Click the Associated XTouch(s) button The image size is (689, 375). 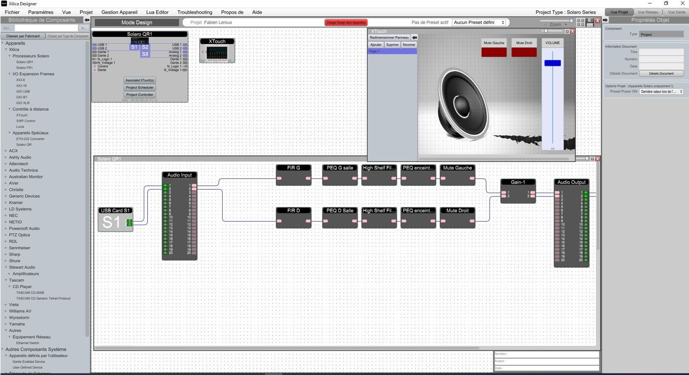140,80
